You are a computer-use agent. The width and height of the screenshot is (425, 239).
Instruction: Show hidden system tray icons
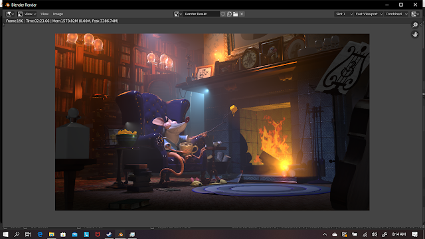pyautogui.click(x=325, y=234)
